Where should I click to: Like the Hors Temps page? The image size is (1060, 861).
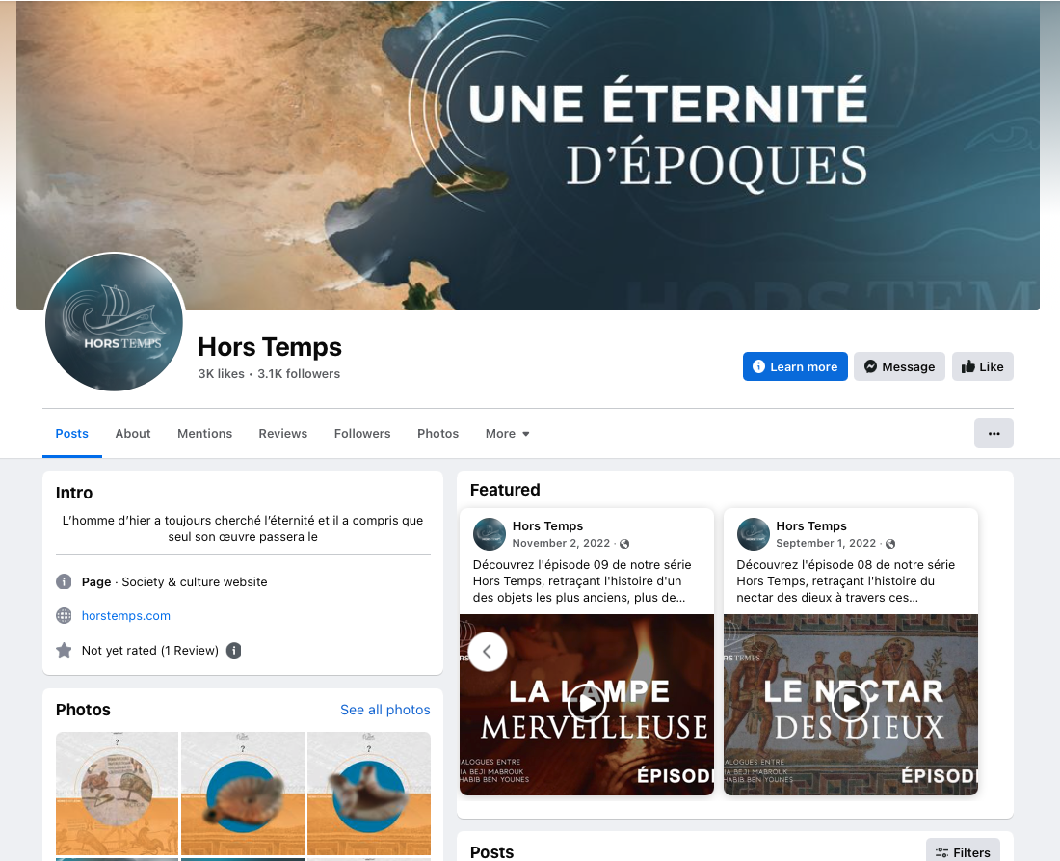click(982, 366)
